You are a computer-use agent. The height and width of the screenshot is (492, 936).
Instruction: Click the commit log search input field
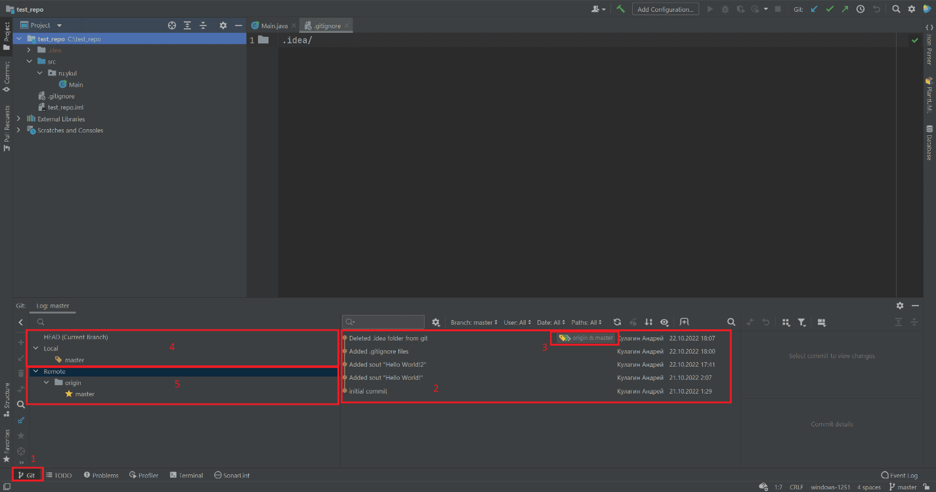[x=383, y=322]
